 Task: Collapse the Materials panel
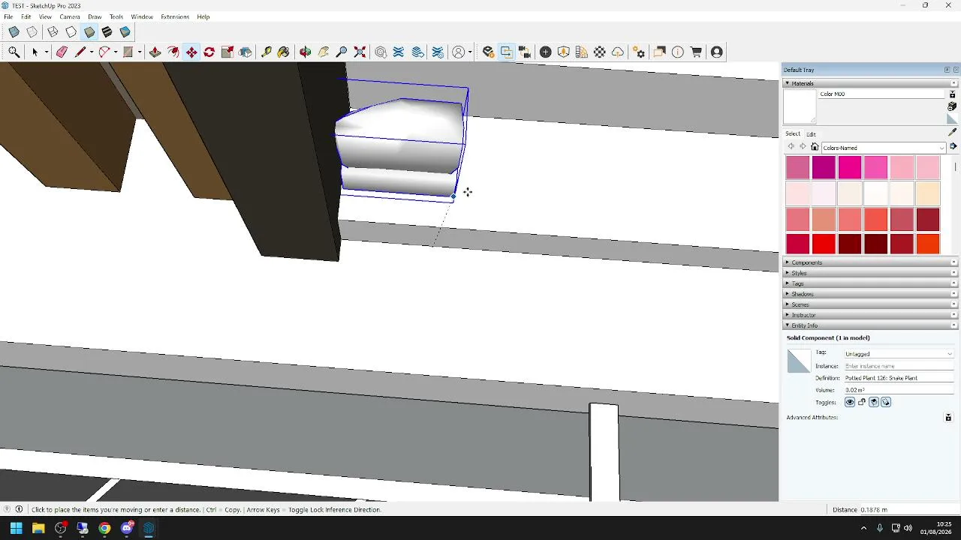[870, 83]
